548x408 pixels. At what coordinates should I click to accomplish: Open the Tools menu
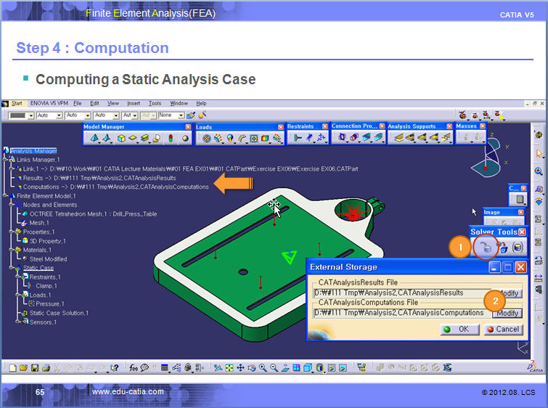click(x=155, y=104)
